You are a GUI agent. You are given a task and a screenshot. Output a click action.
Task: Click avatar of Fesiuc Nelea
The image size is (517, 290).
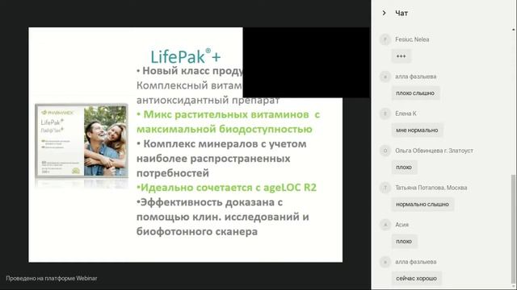tap(385, 39)
